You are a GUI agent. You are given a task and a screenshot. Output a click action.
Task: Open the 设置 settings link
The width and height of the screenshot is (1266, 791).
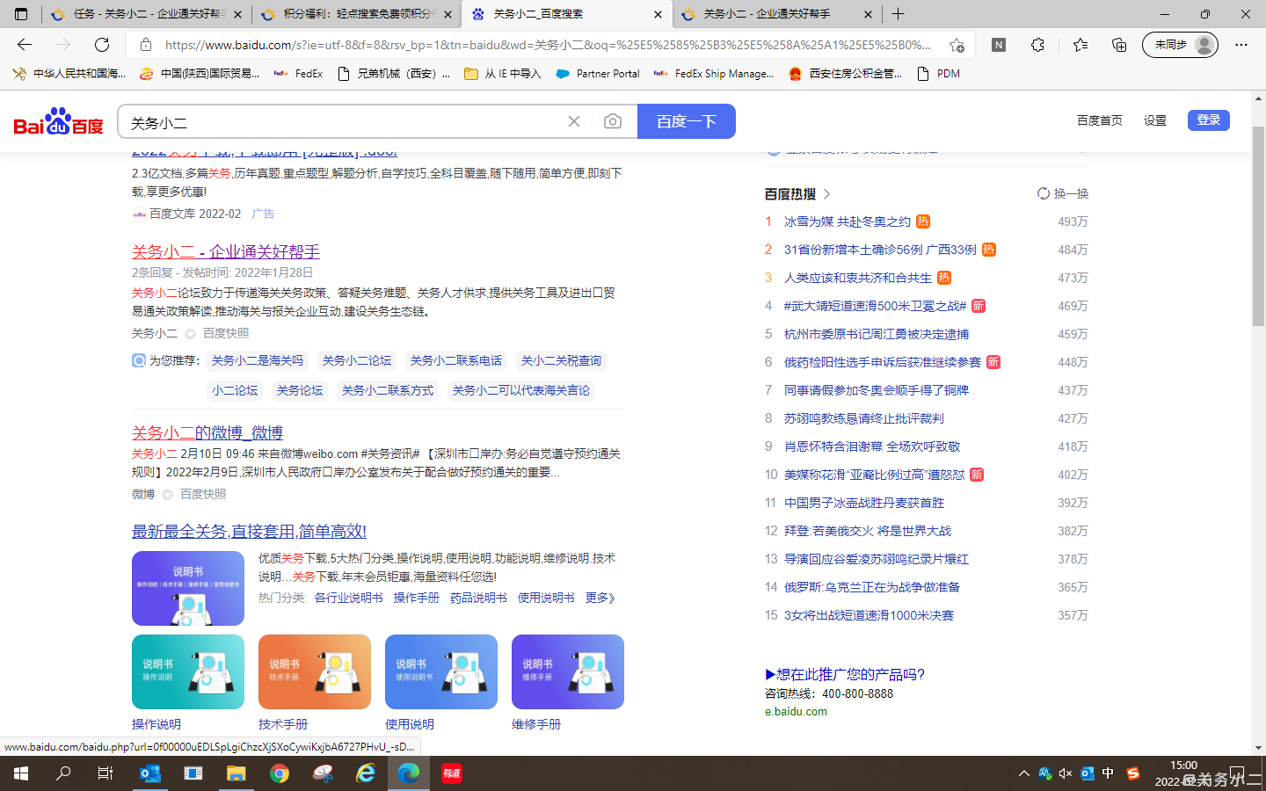click(1155, 120)
